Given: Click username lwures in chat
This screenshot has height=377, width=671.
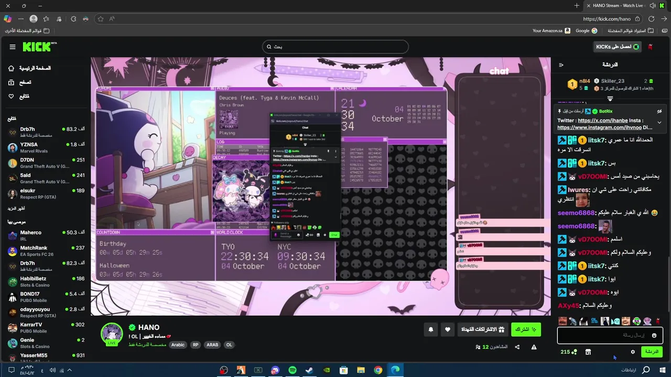Looking at the screenshot, I should [x=578, y=190].
